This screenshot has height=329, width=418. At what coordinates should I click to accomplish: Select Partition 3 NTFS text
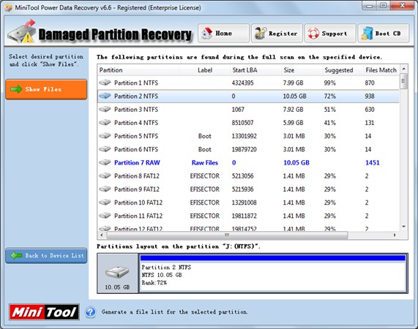[x=136, y=110]
